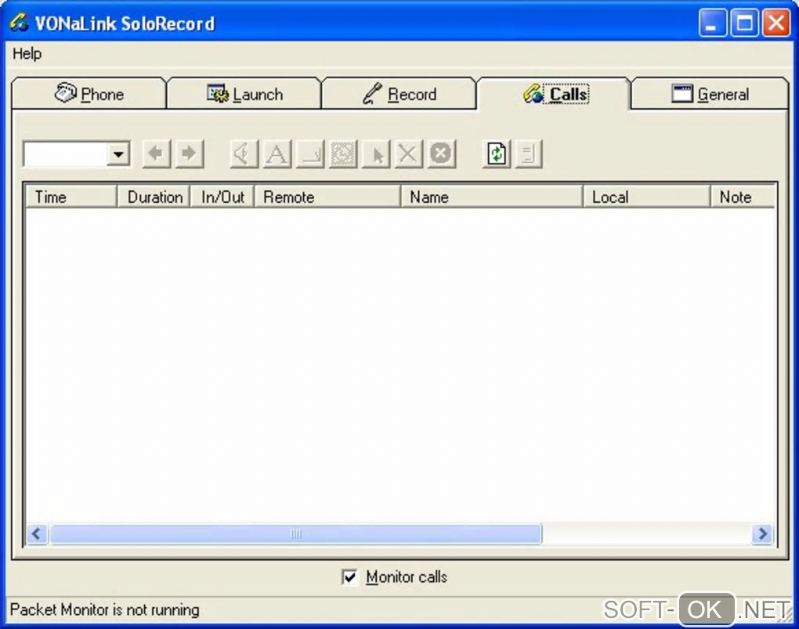Screen dimensions: 799x629
Task: Open the Help menu
Action: 27,53
